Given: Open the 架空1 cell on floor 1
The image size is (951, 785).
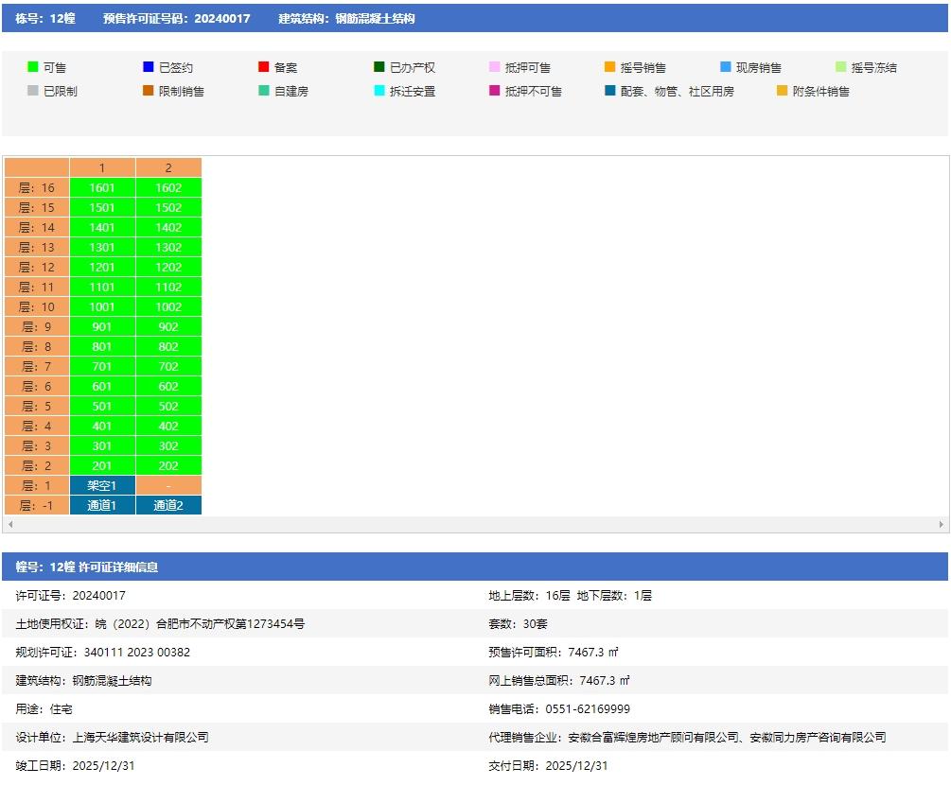Looking at the screenshot, I should tap(102, 485).
